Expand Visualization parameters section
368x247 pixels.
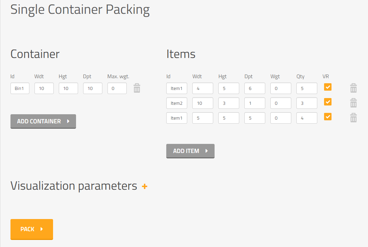145,186
